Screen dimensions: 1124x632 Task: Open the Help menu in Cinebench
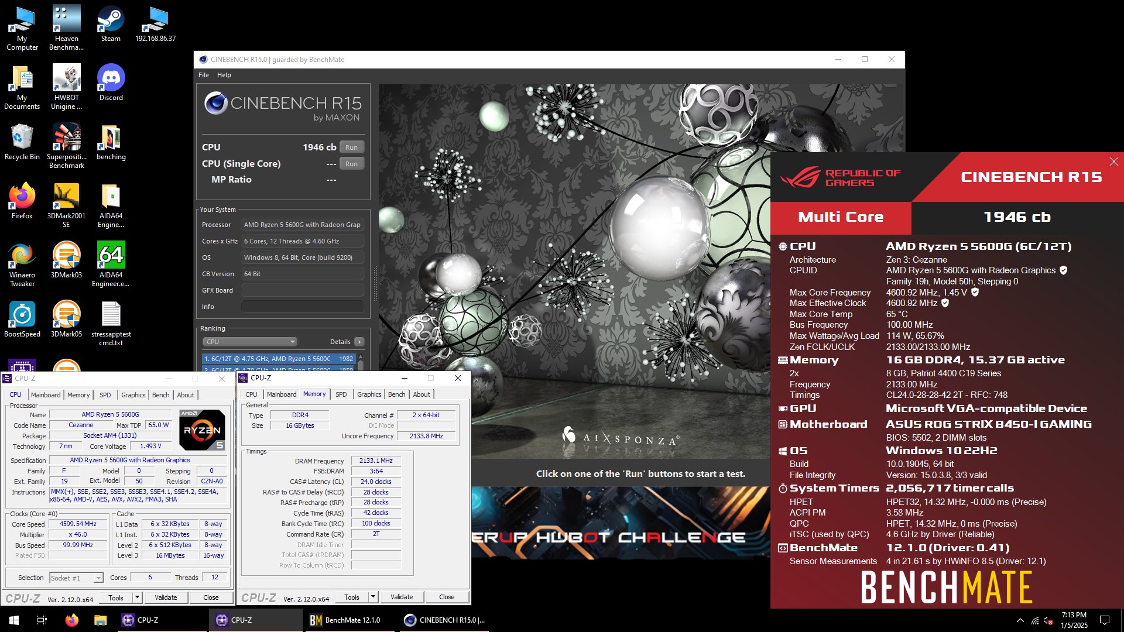tap(224, 75)
